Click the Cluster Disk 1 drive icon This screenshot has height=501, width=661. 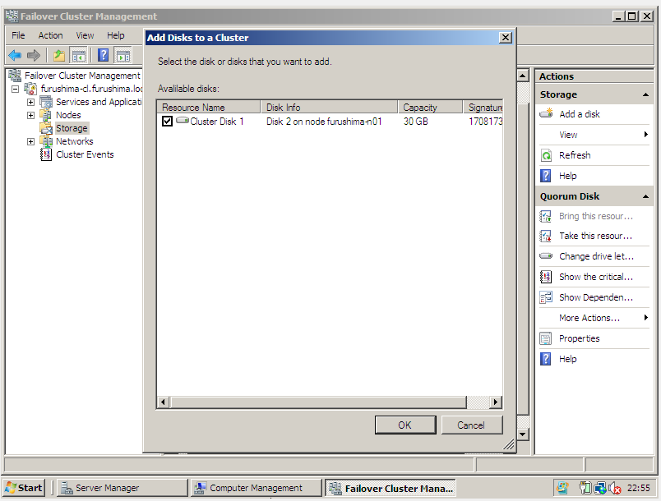click(183, 121)
